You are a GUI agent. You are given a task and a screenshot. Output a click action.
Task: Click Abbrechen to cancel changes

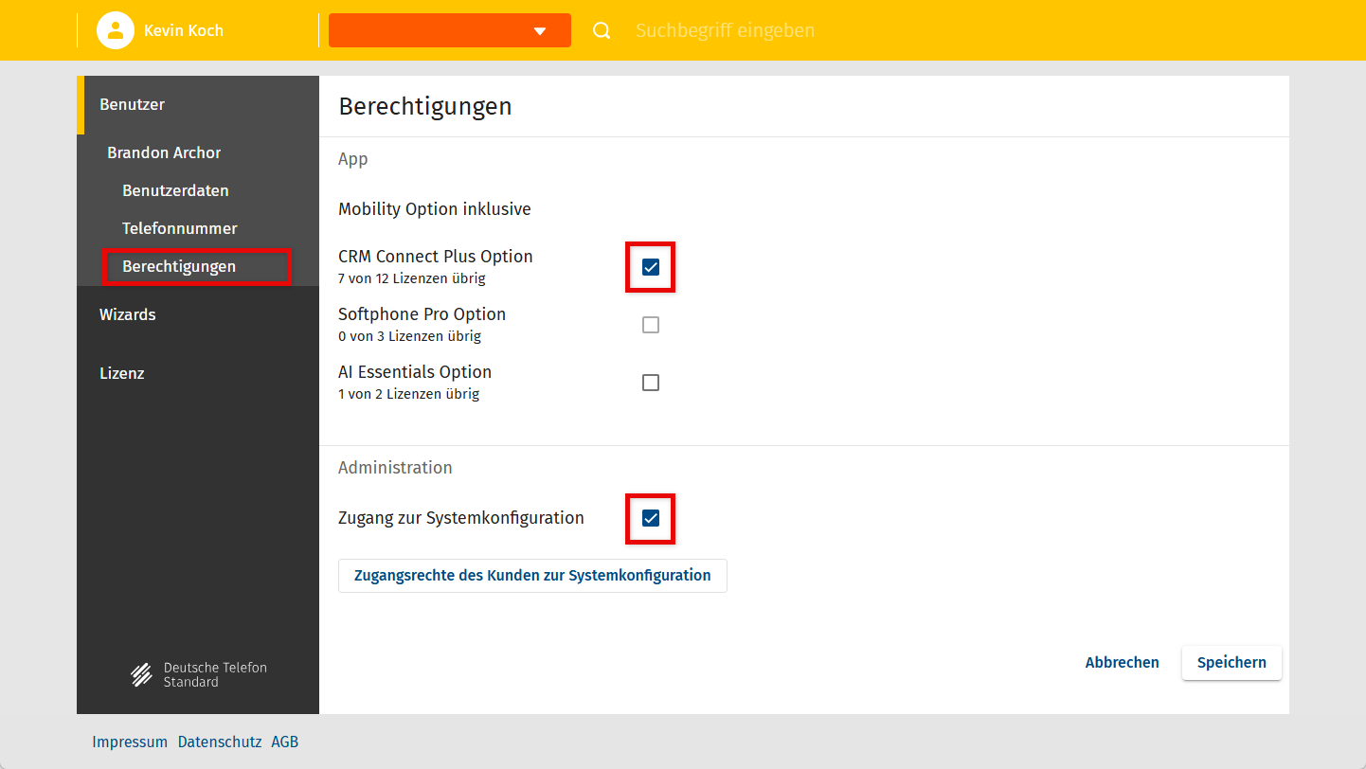point(1122,663)
